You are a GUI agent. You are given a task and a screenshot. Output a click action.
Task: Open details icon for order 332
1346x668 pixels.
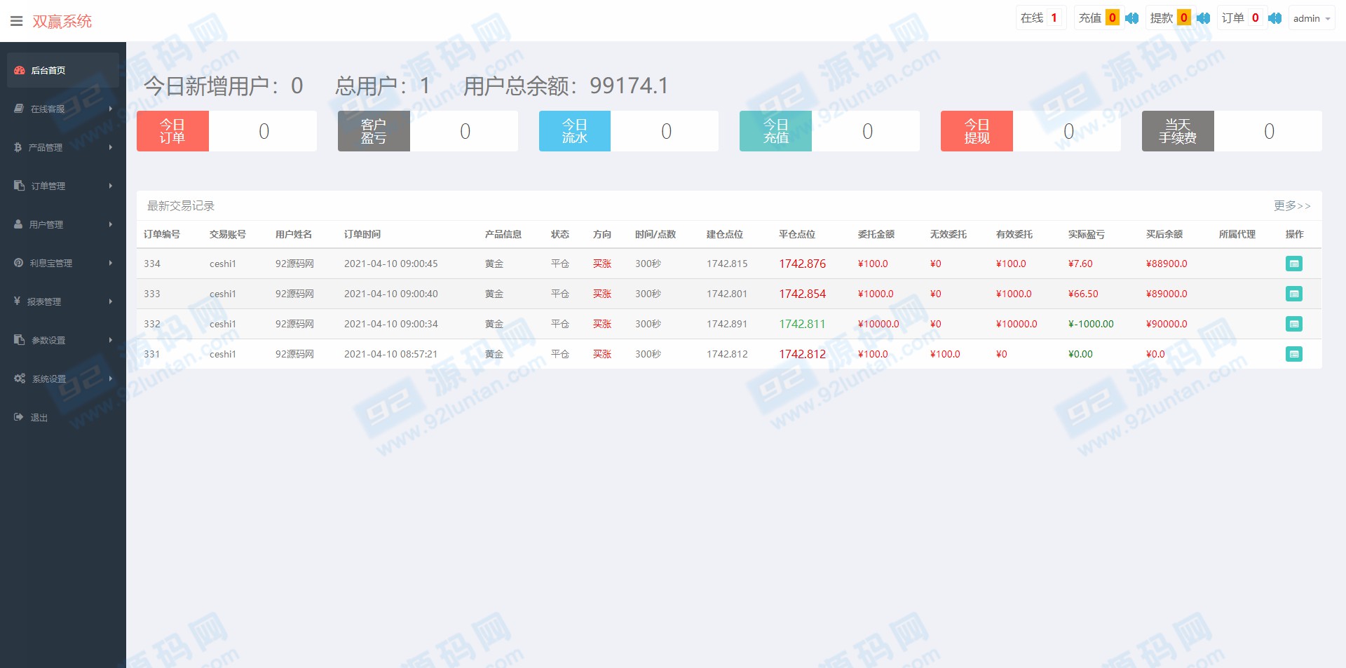1294,324
